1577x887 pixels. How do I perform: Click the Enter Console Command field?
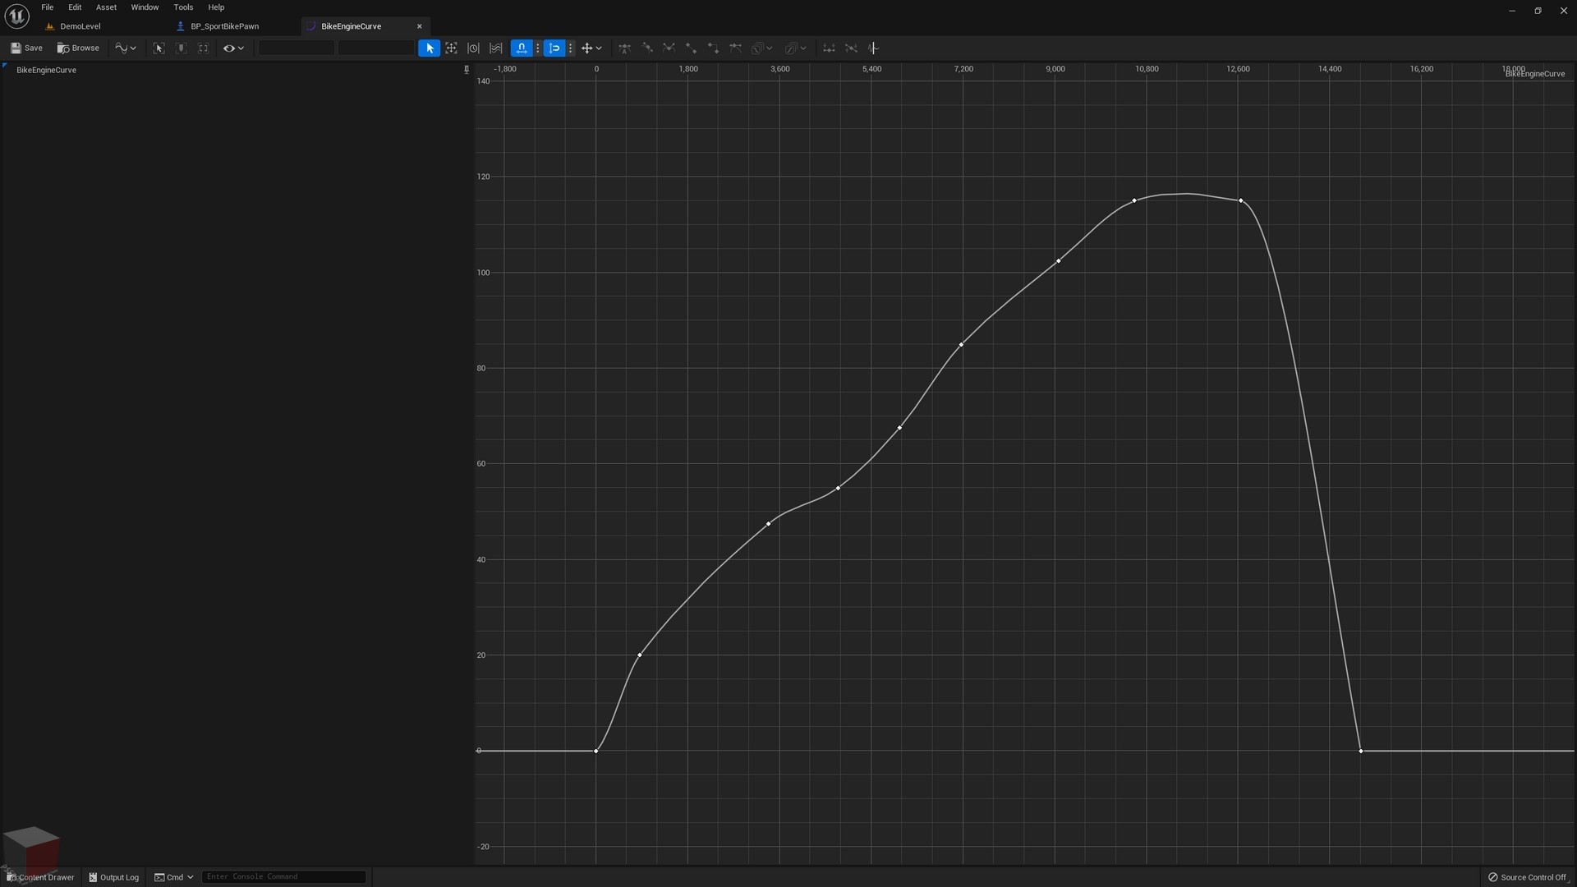coord(283,877)
